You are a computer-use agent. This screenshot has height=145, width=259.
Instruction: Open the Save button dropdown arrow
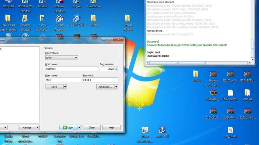[65, 87]
